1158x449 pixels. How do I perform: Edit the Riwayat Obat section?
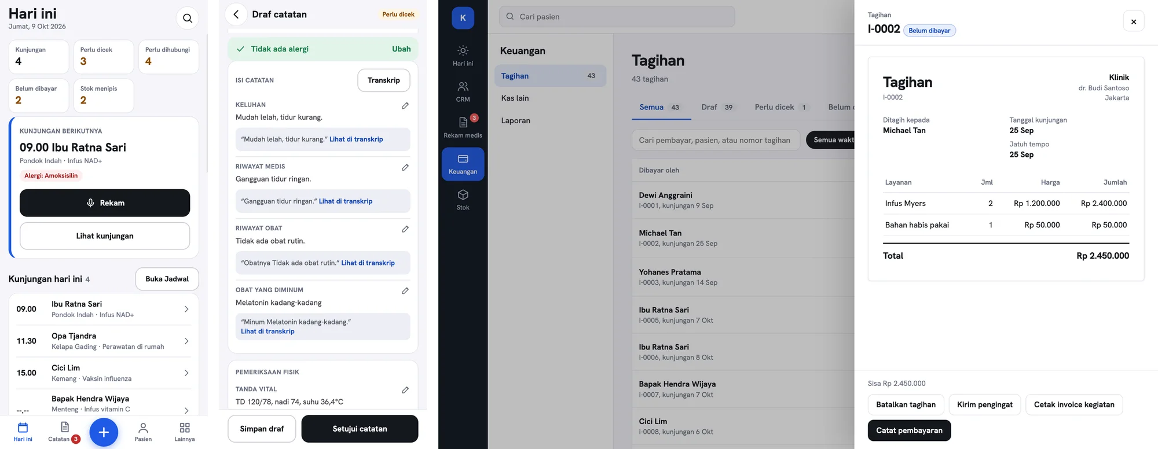[x=405, y=229]
